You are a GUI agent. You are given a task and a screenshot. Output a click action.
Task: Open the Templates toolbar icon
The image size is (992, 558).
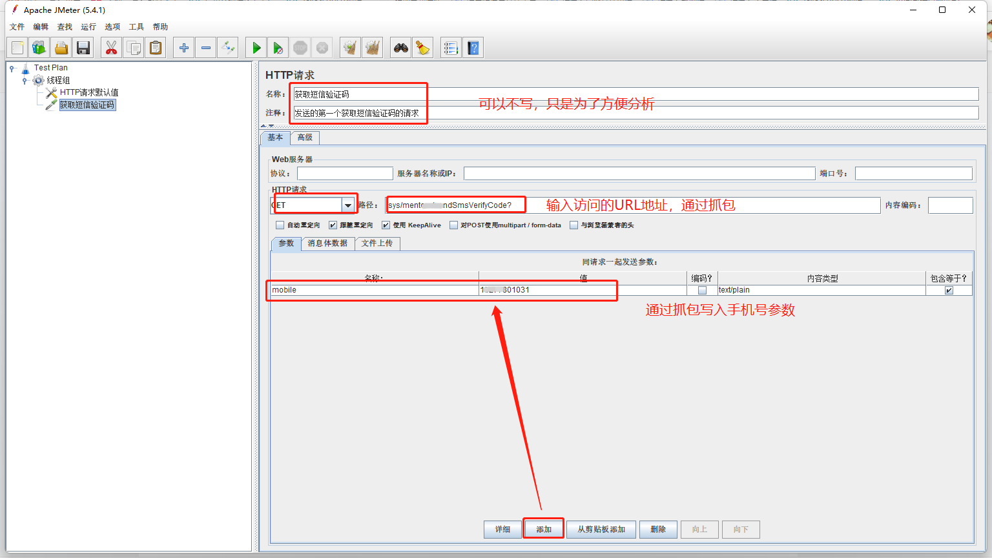[39, 48]
